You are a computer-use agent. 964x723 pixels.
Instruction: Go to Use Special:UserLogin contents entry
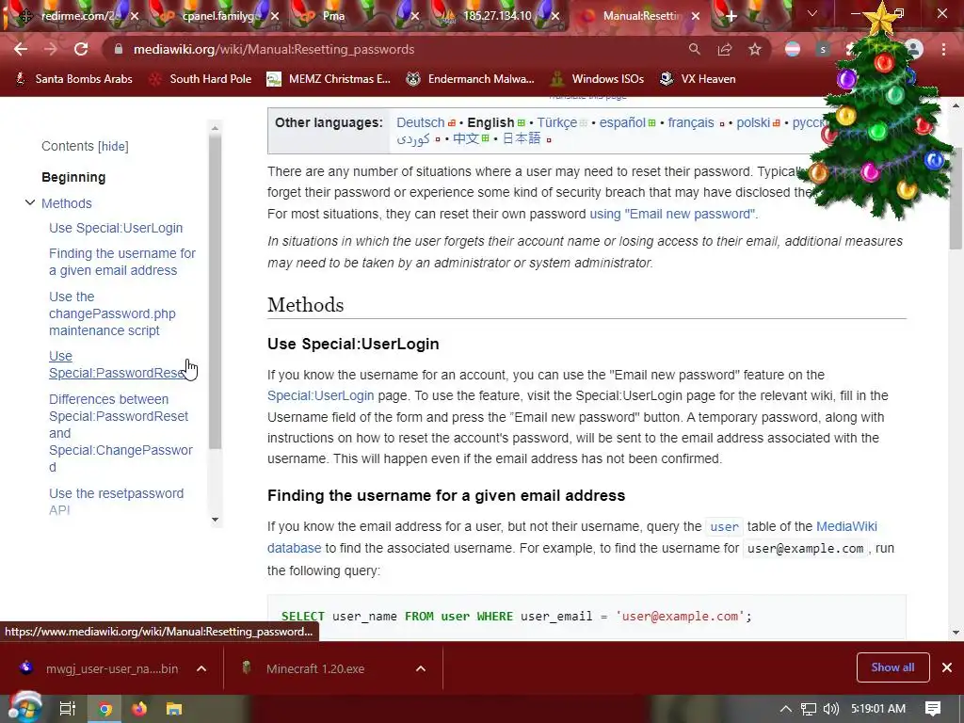[116, 228]
